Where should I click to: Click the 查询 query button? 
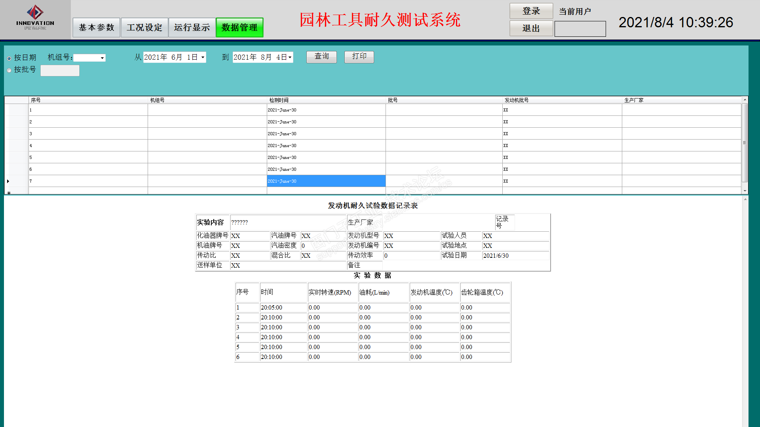click(x=321, y=57)
